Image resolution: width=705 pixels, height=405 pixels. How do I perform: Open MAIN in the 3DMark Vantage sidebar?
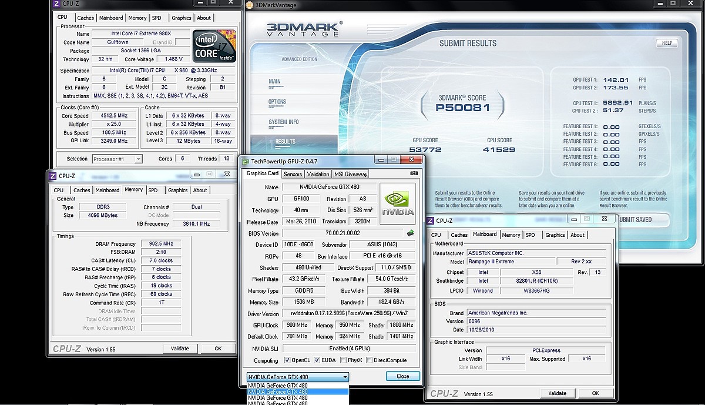tap(275, 82)
